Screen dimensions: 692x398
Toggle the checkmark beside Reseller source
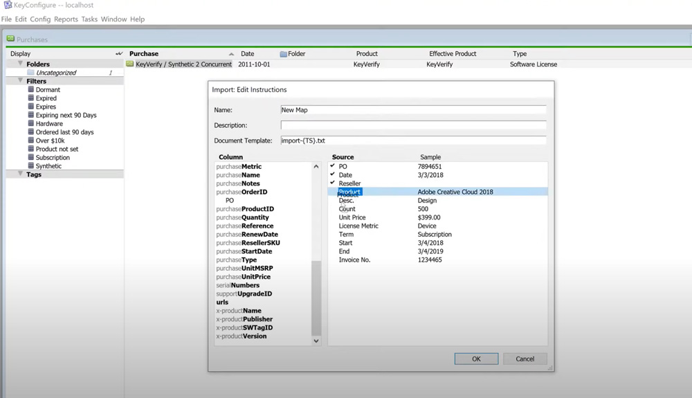pyautogui.click(x=332, y=183)
